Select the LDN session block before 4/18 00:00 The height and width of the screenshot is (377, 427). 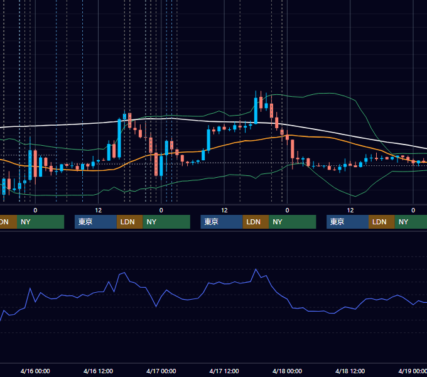tap(256, 222)
